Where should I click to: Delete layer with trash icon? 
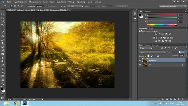[x=183, y=99]
